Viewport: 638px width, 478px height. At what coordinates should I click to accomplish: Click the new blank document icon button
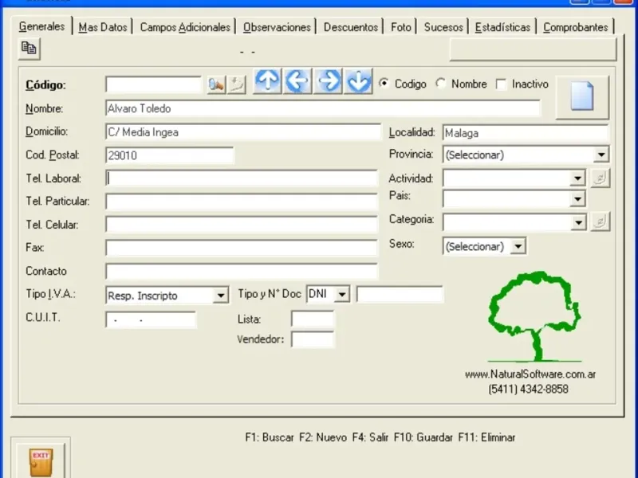click(582, 96)
